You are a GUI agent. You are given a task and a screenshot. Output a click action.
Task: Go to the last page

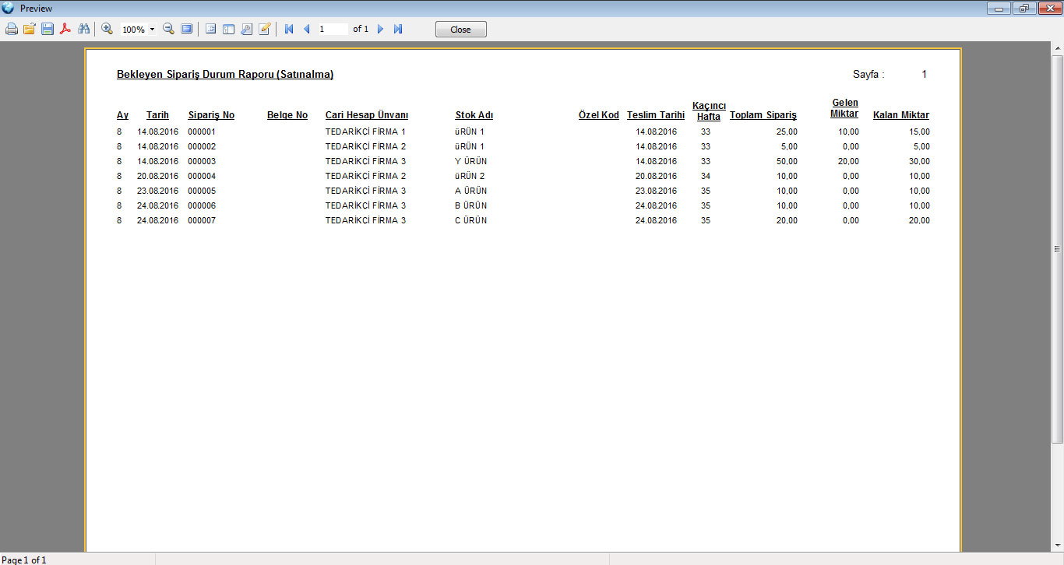point(398,29)
